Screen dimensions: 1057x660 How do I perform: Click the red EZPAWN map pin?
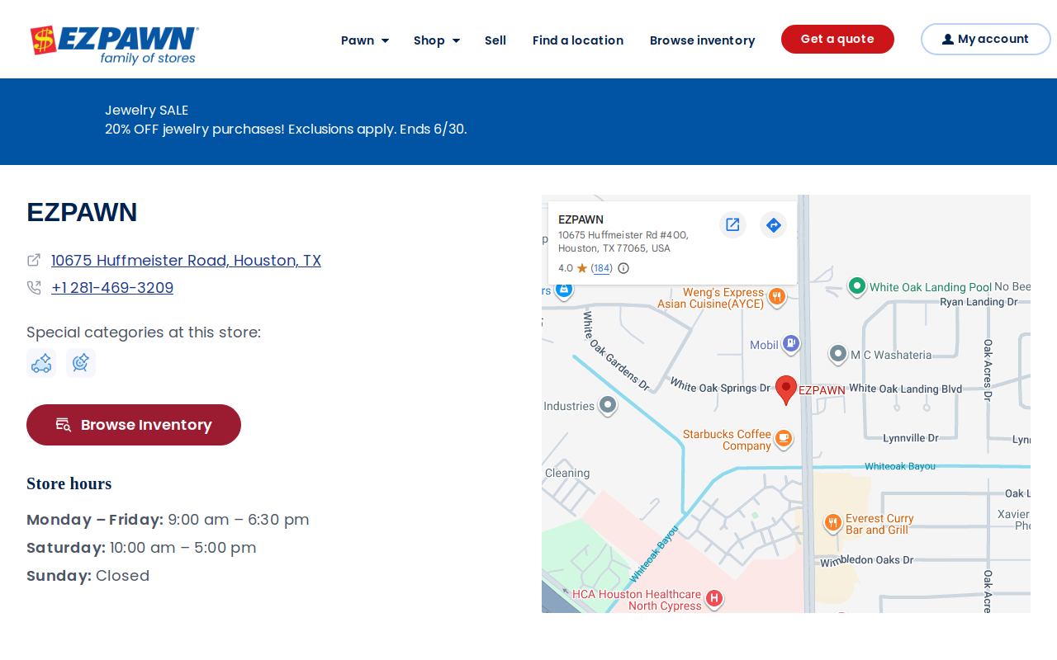(786, 389)
